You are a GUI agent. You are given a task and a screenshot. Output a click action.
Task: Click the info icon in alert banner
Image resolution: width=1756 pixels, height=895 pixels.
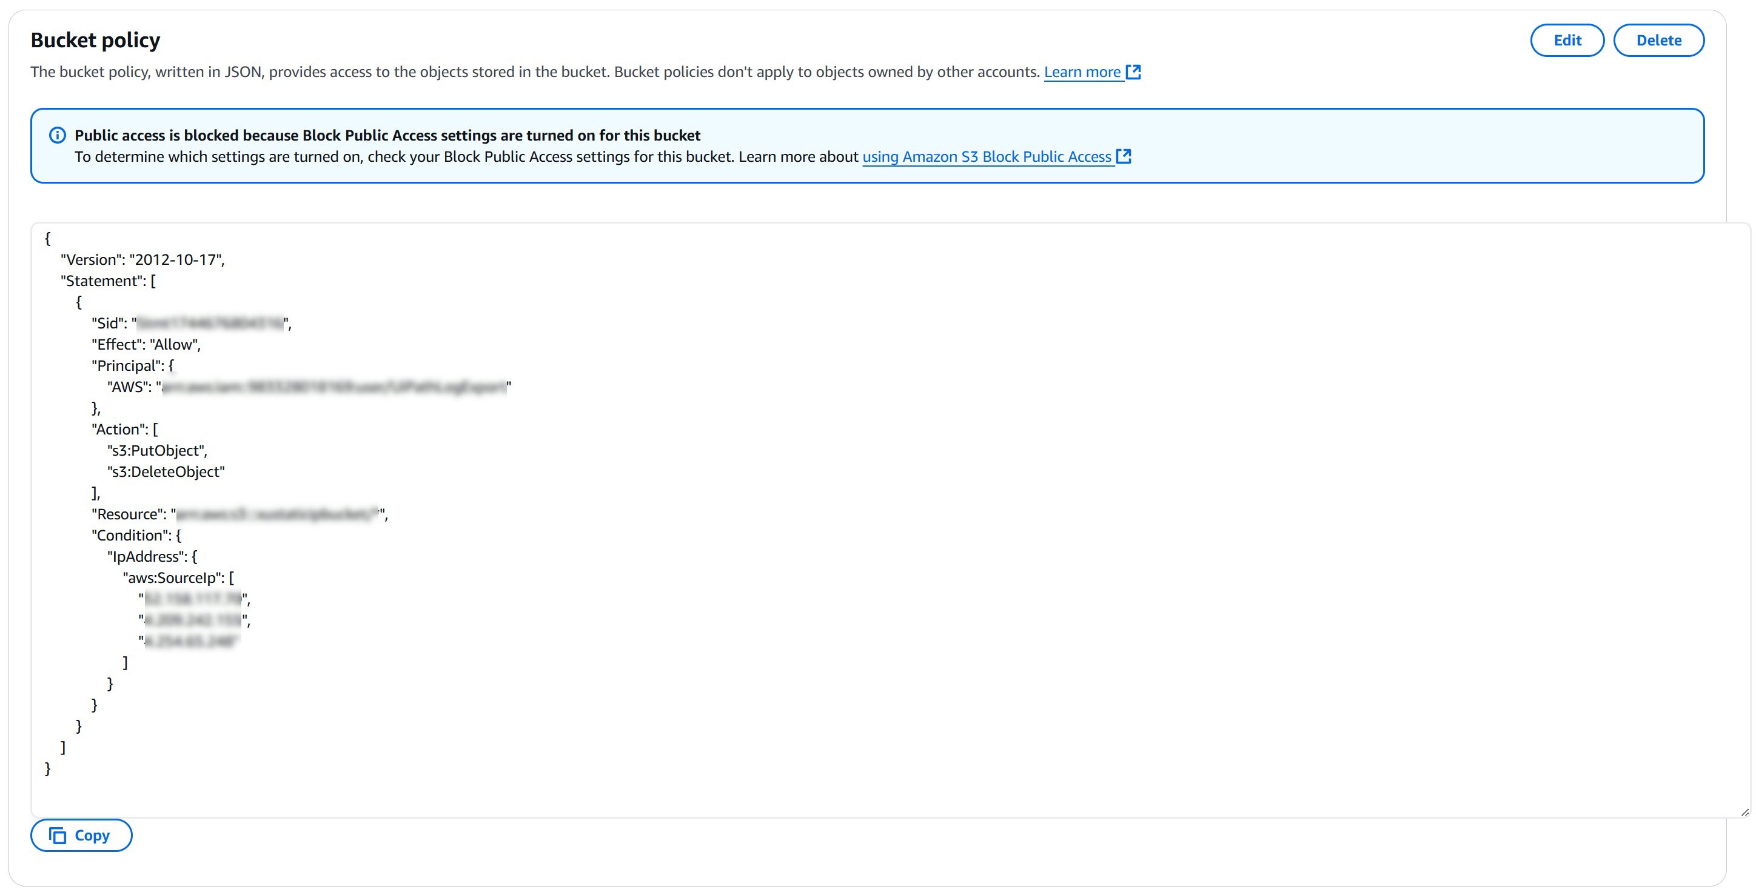click(58, 136)
